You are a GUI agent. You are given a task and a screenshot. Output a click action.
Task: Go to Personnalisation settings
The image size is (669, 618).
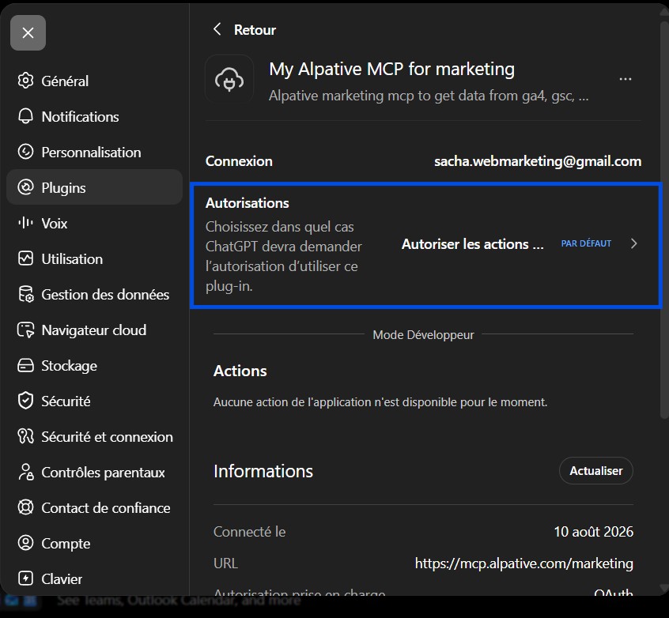click(94, 153)
